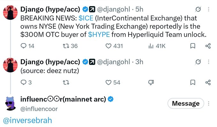Open more options on first tweet
The image size is (217, 127).
tap(209, 9)
